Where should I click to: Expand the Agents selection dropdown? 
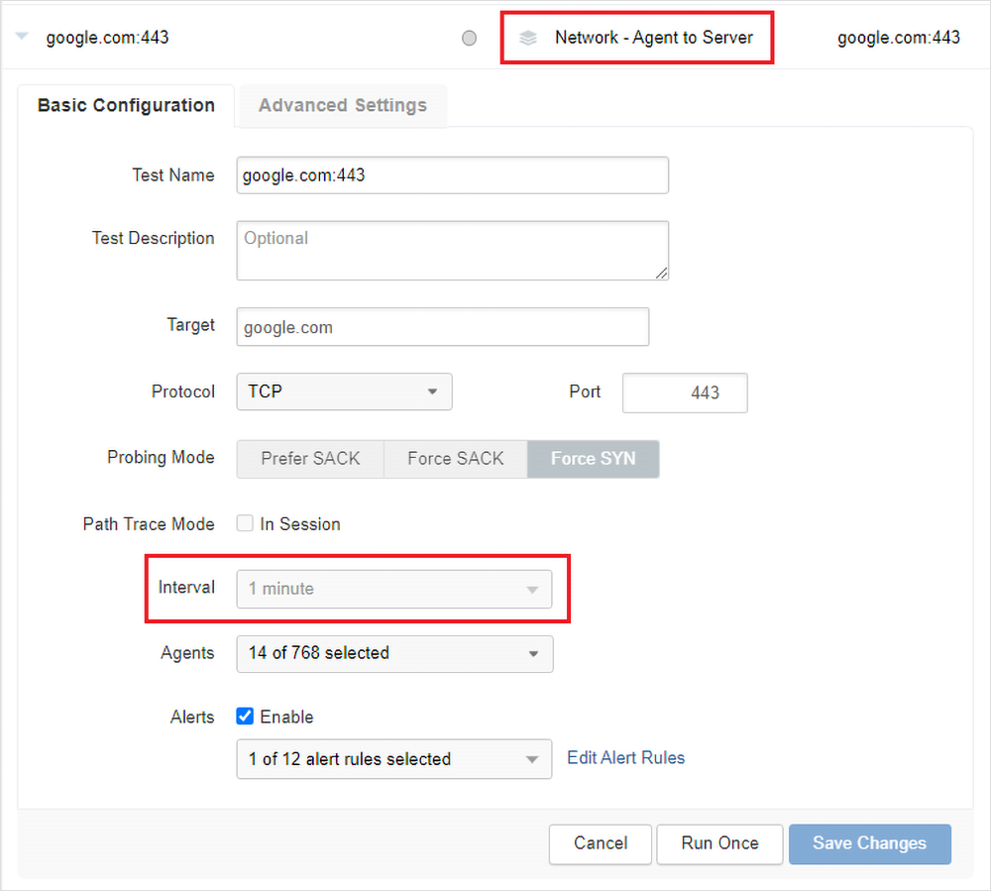pyautogui.click(x=393, y=653)
